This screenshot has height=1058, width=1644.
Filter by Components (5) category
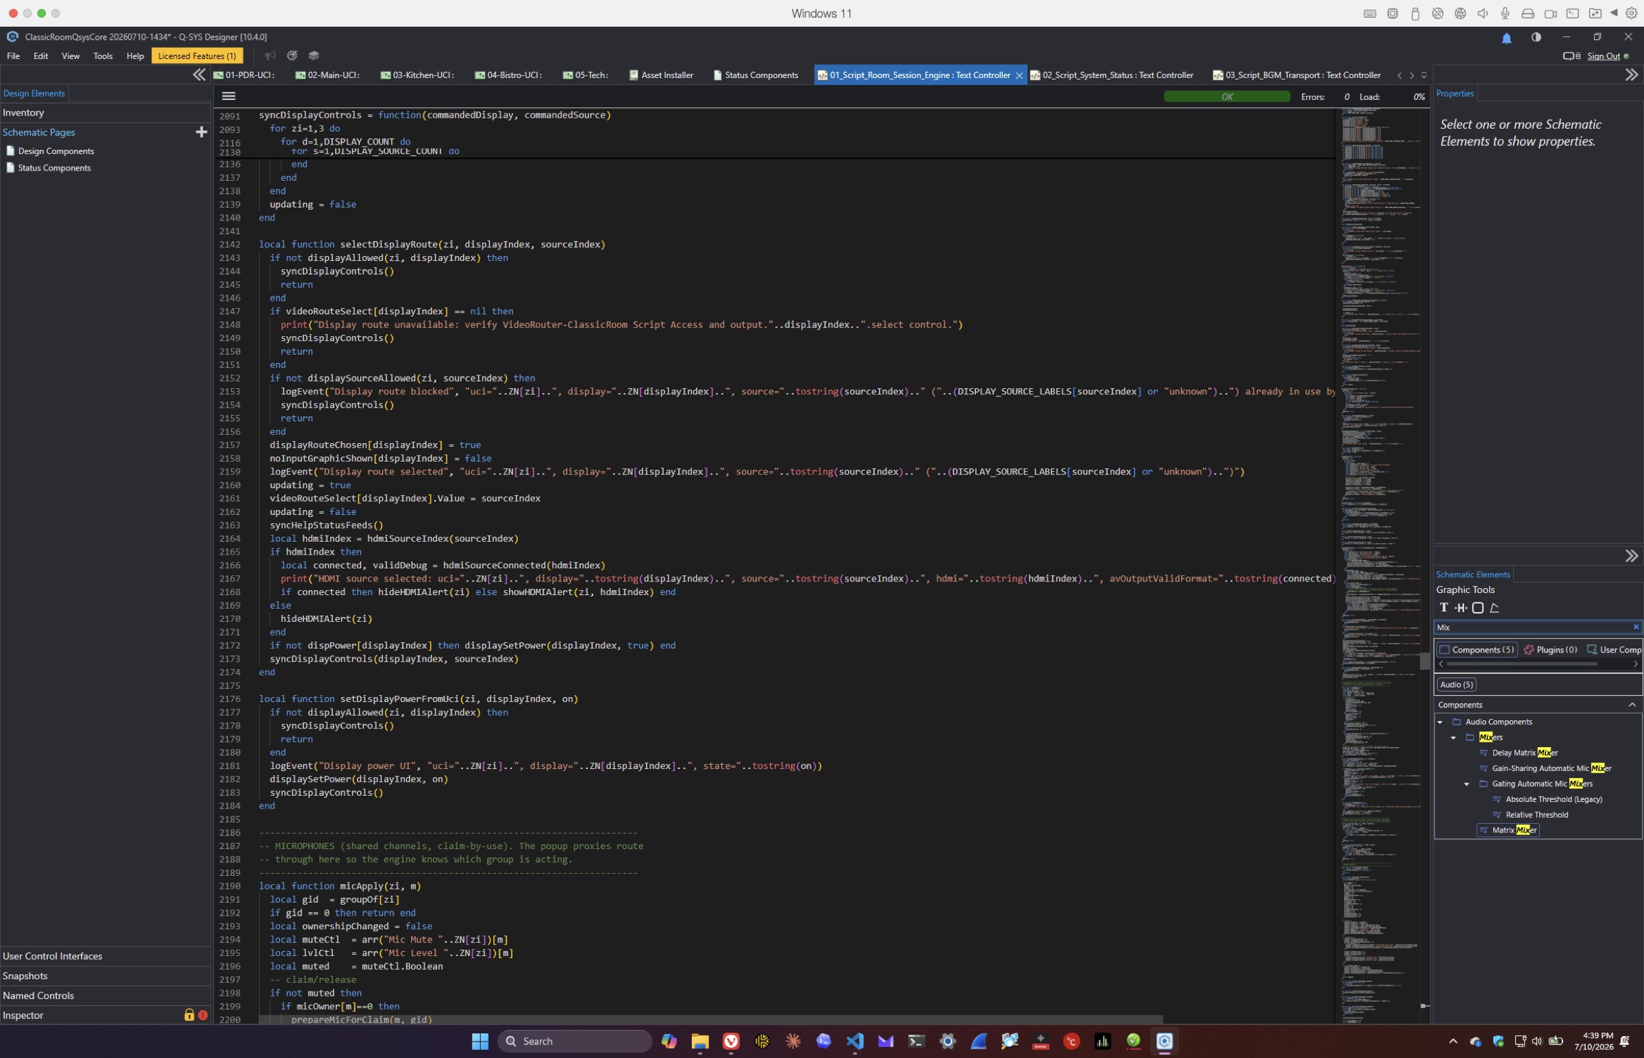point(1476,649)
